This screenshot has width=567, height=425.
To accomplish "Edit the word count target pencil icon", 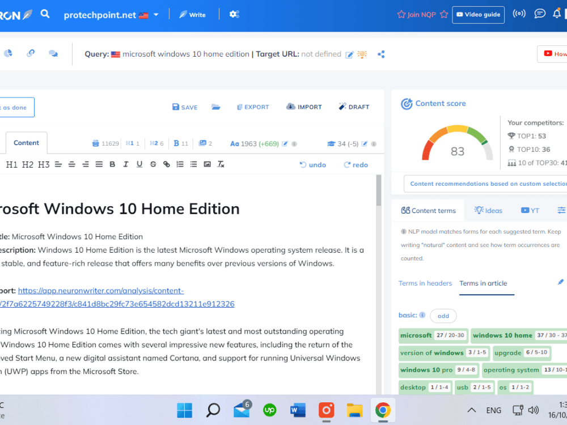I will click(x=285, y=144).
